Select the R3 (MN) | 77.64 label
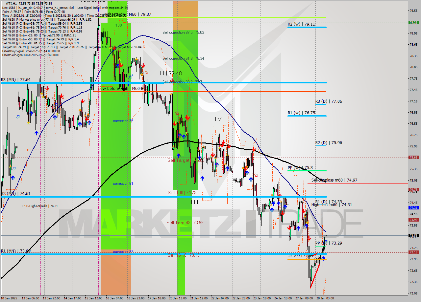Image resolution: width=421 pixels, height=302 pixels. 16,79
